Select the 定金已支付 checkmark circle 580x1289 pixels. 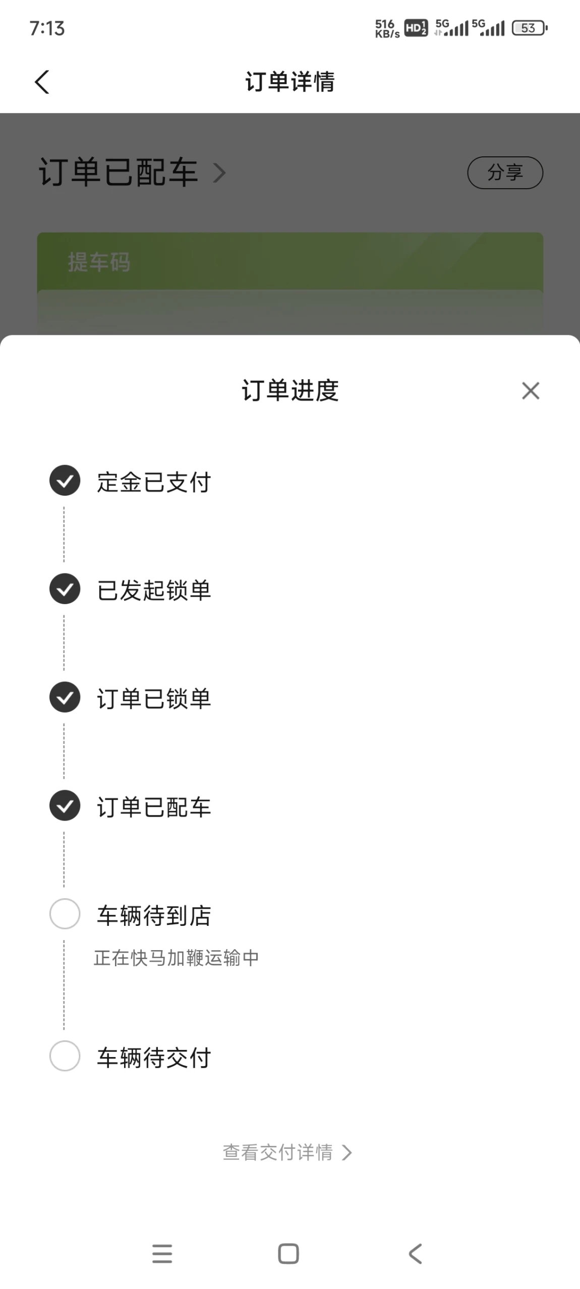(x=65, y=481)
